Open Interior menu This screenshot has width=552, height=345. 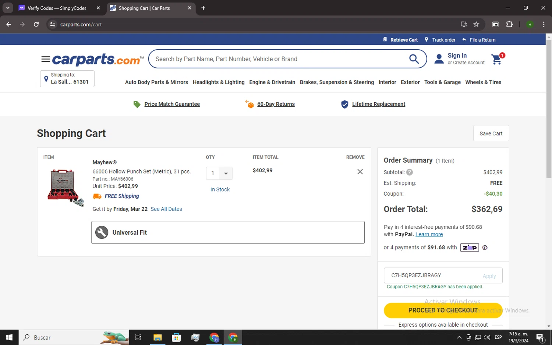click(388, 82)
